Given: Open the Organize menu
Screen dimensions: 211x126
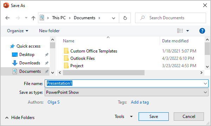Looking at the screenshot, I should pyautogui.click(x=18, y=31).
